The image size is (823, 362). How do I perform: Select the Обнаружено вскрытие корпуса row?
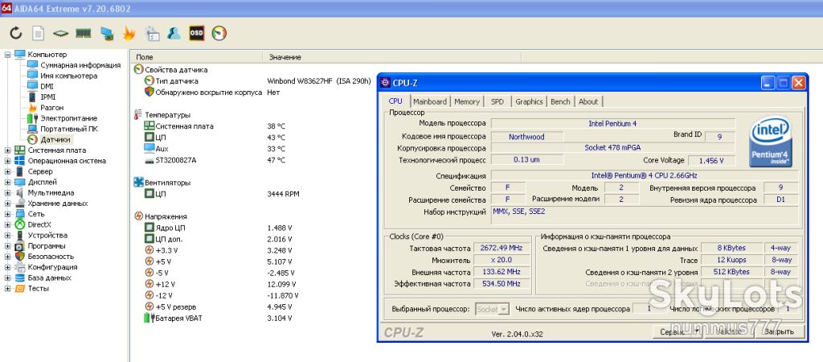point(212,92)
